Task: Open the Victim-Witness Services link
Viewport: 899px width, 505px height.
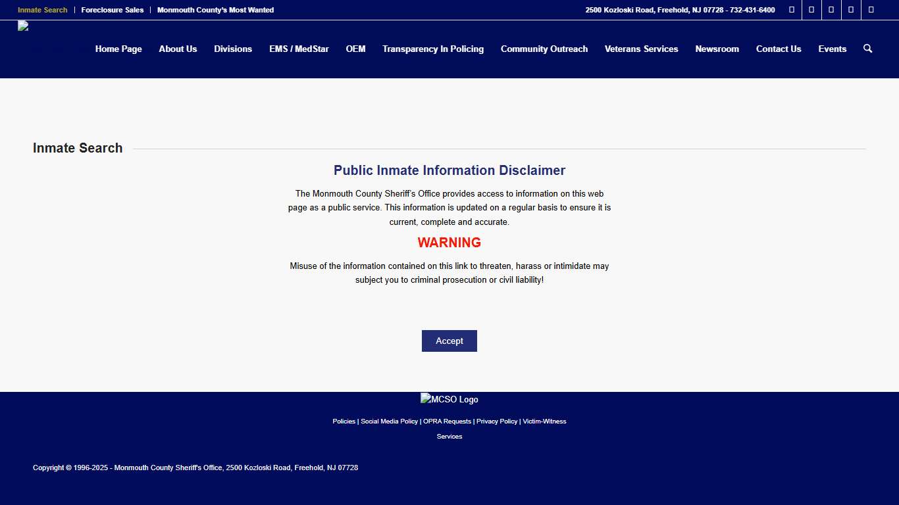Action: coord(544,421)
